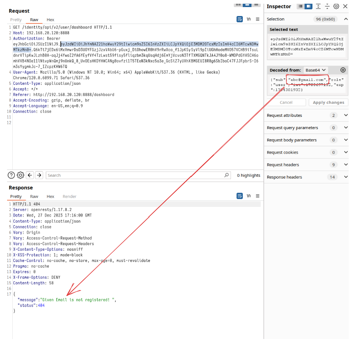The image size is (349, 342).
Task: Click into the Search input field
Action: pos(134,175)
